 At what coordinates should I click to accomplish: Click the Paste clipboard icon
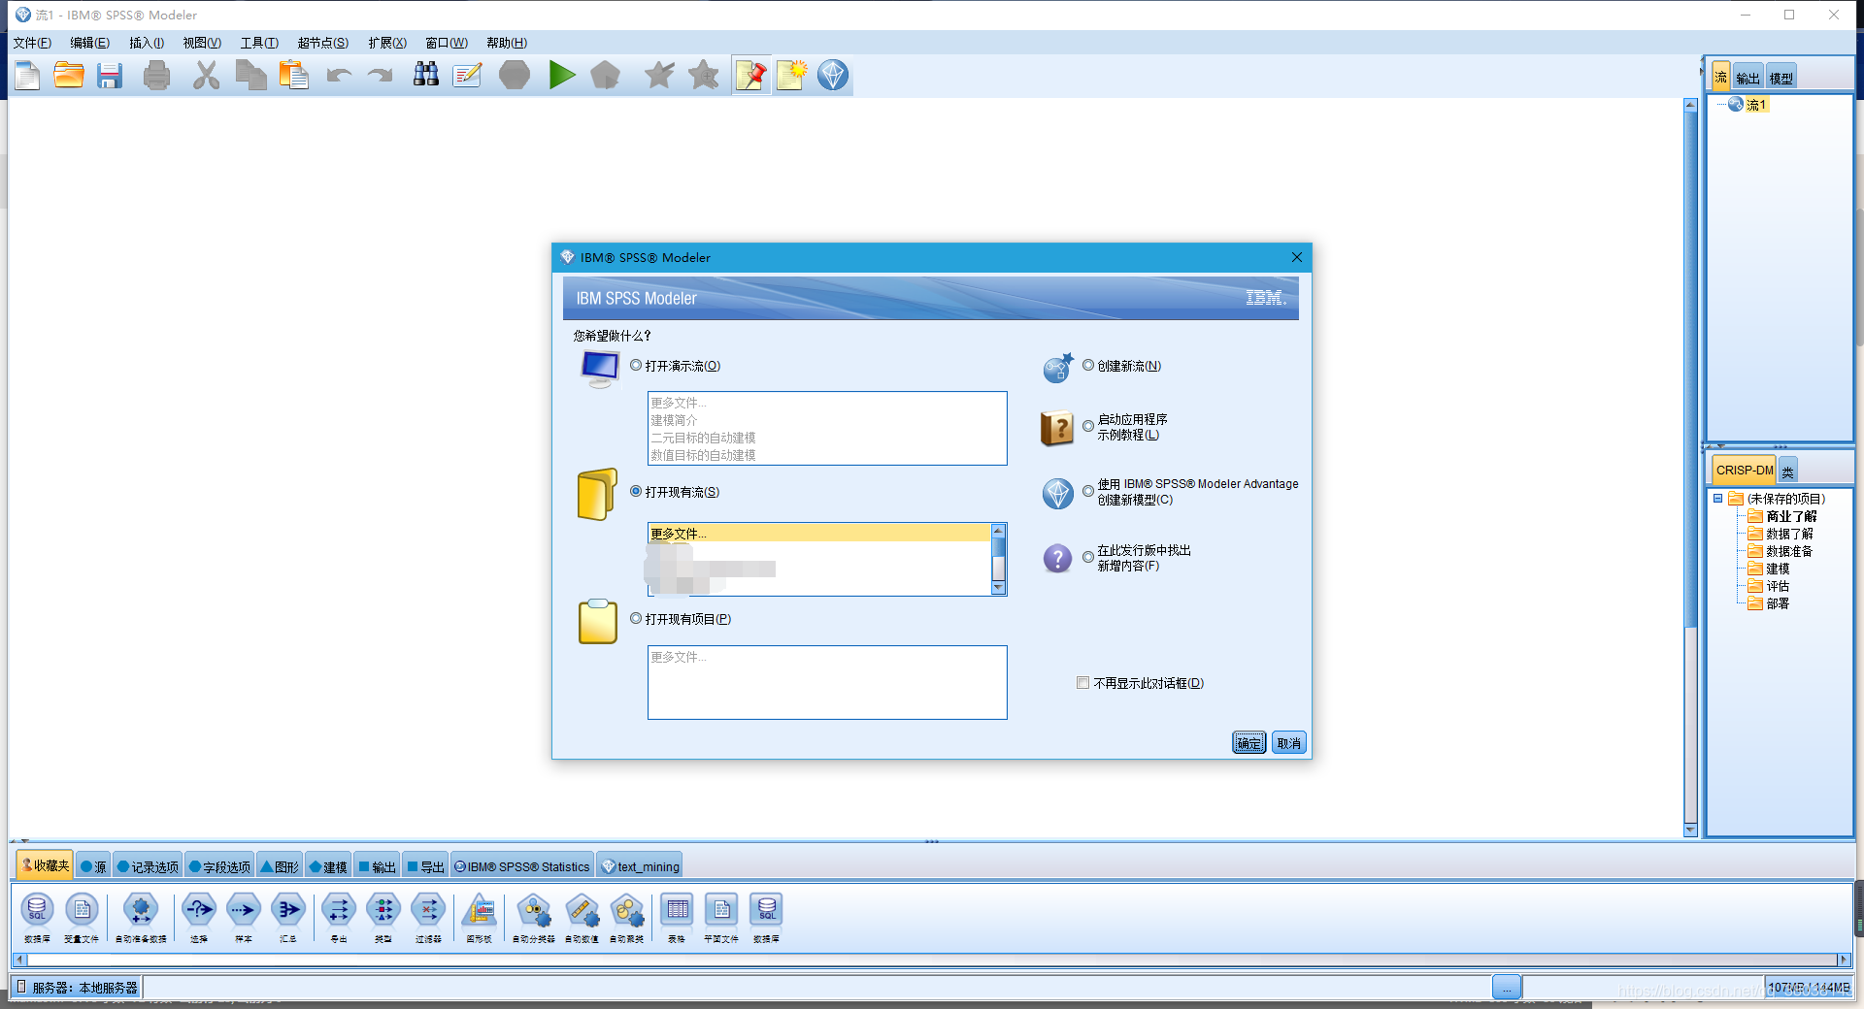pyautogui.click(x=293, y=75)
